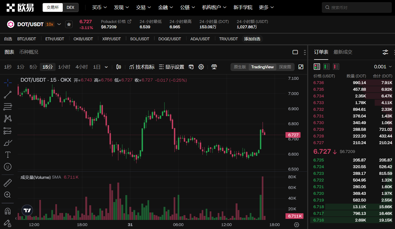
Task: Open the 币种概况 tab
Action: [29, 52]
